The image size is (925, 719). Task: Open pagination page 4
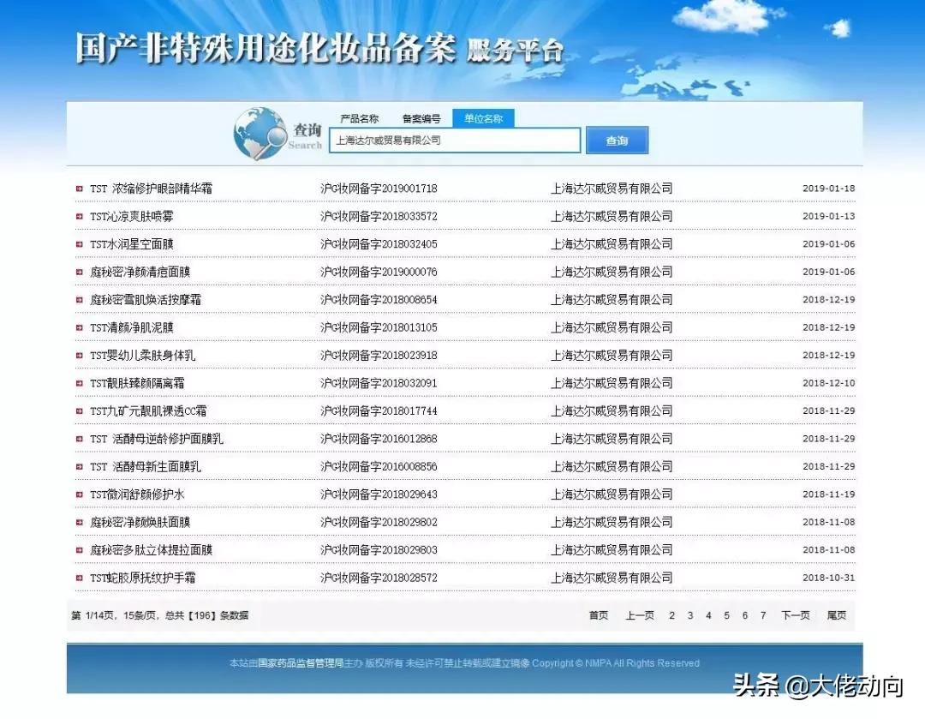point(707,615)
